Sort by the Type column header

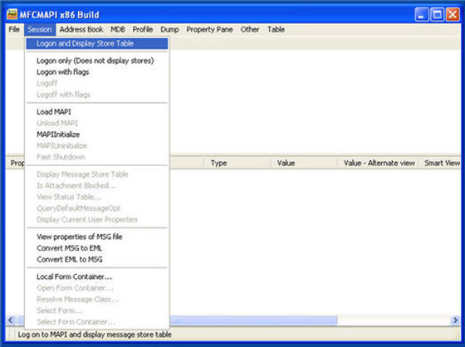237,163
